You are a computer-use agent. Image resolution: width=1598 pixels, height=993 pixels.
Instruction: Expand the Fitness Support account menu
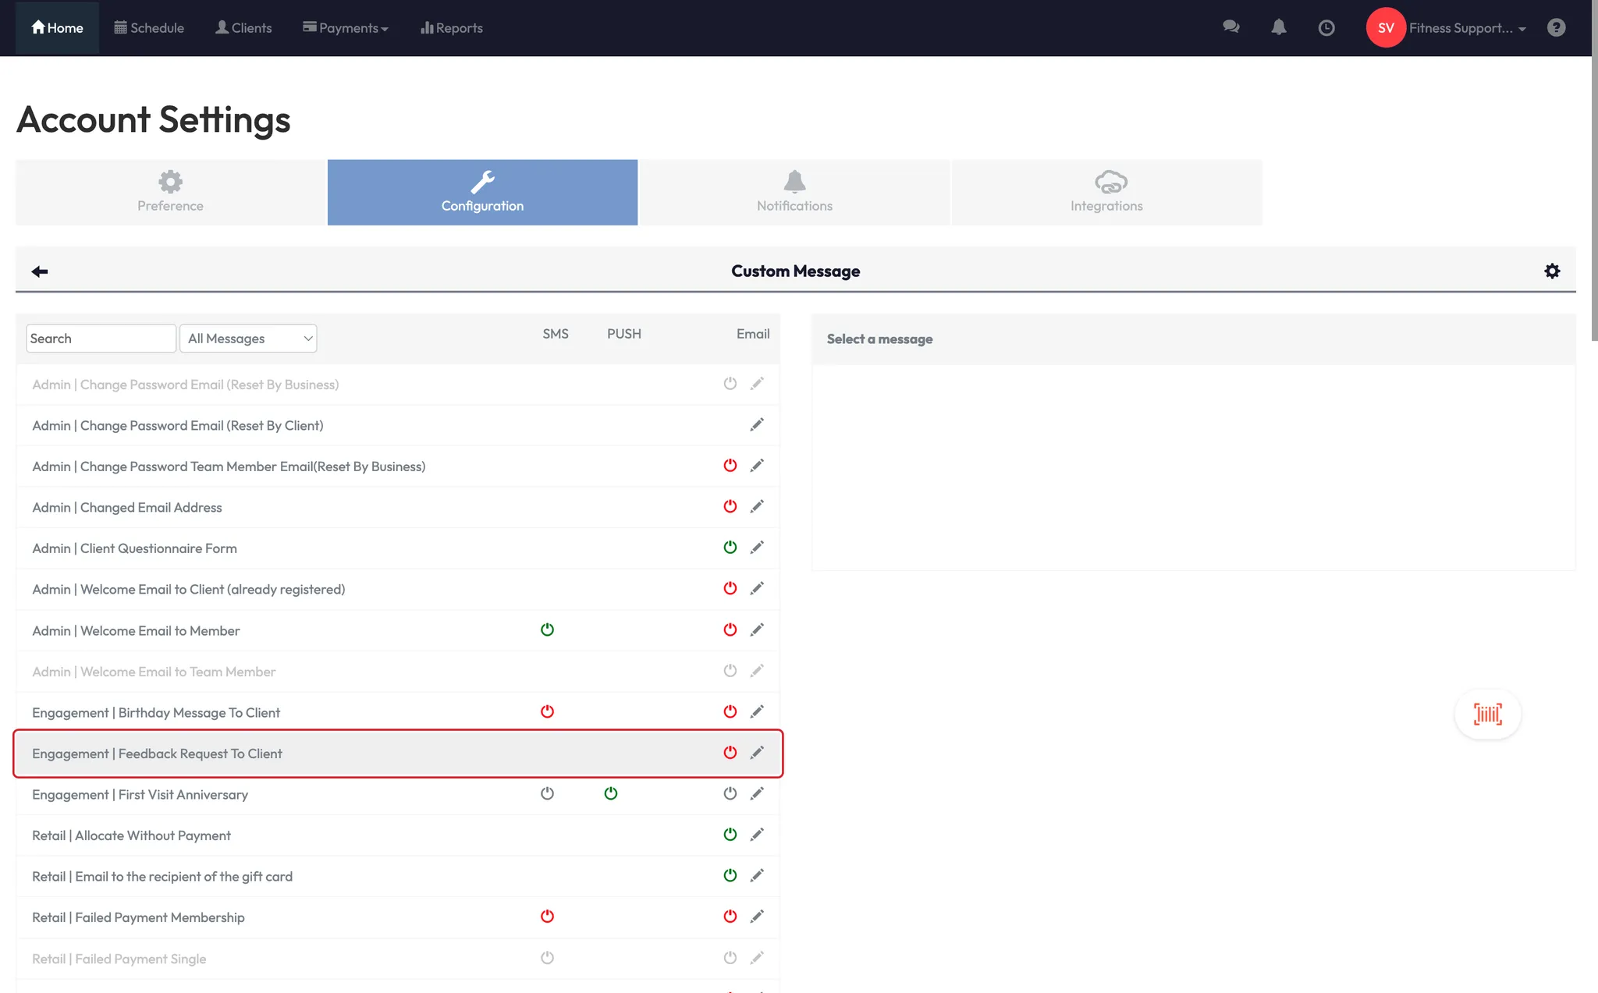point(1466,28)
